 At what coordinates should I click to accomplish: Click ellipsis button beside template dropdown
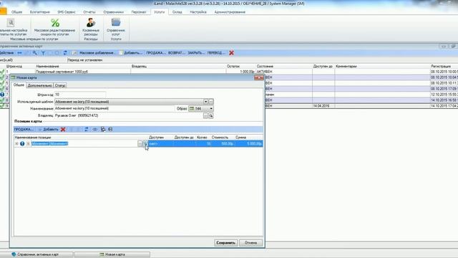click(x=211, y=102)
